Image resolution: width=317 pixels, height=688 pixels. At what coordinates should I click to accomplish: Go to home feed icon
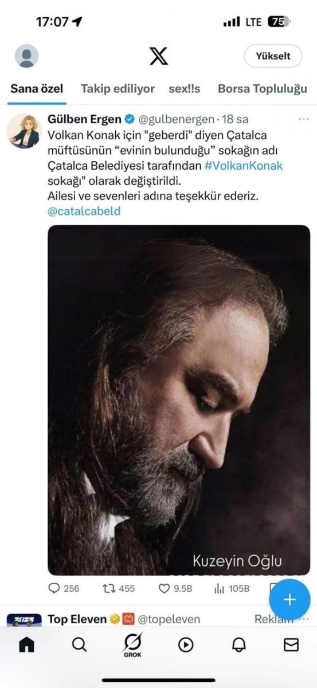tap(26, 644)
